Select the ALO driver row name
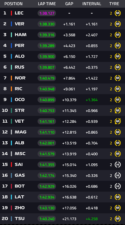The image size is (125, 225). click(20, 57)
